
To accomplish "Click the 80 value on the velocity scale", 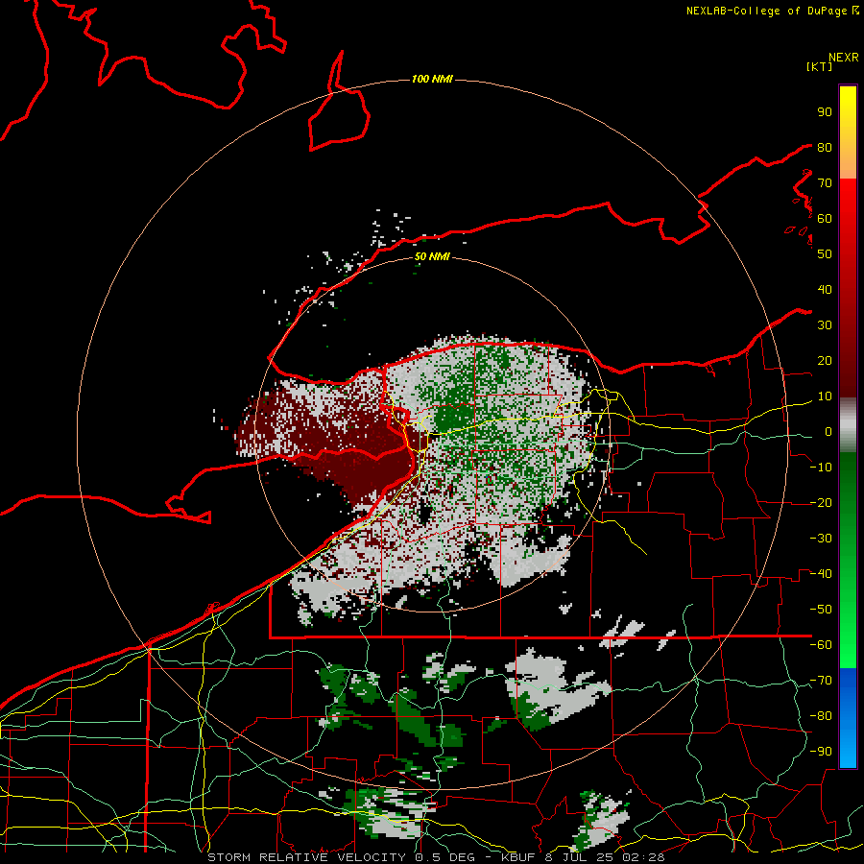I will pos(825,148).
